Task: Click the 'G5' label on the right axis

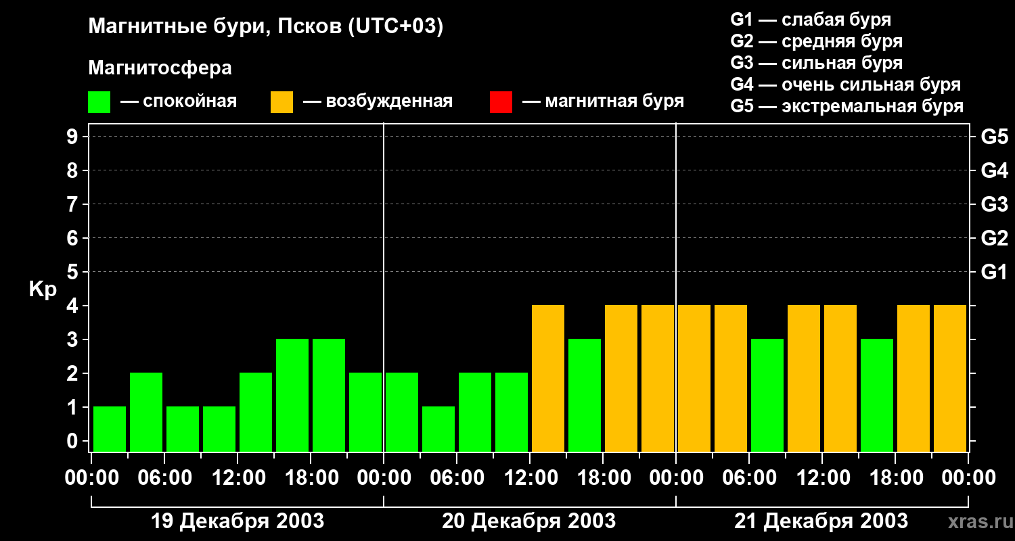Action: [995, 137]
